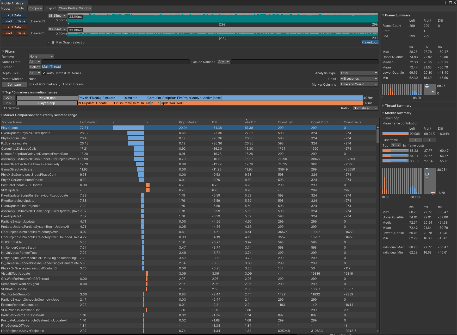Click the Frame Summary histogram chart
Screen dimensions: 457x335
[x=401, y=89]
